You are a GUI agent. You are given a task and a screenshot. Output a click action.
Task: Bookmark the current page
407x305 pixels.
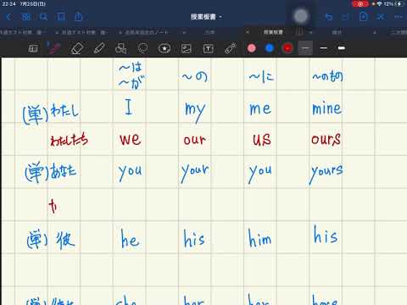[x=61, y=17]
